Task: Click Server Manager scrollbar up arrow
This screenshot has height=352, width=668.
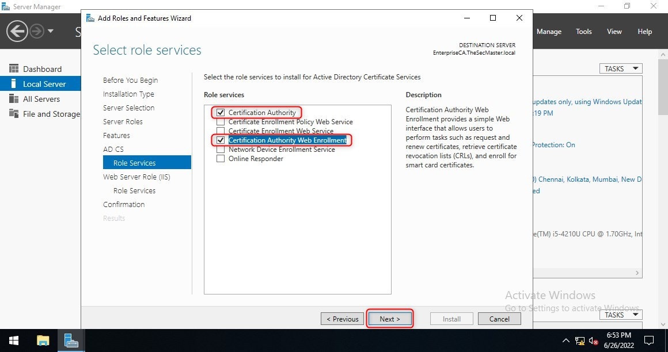Action: 663,55
